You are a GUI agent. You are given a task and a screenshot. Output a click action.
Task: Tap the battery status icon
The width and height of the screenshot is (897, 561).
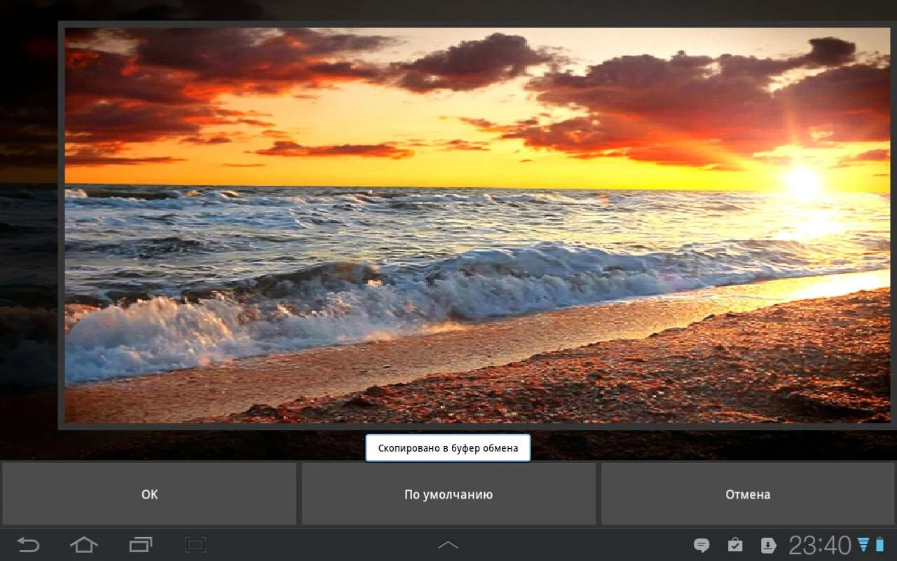[880, 544]
